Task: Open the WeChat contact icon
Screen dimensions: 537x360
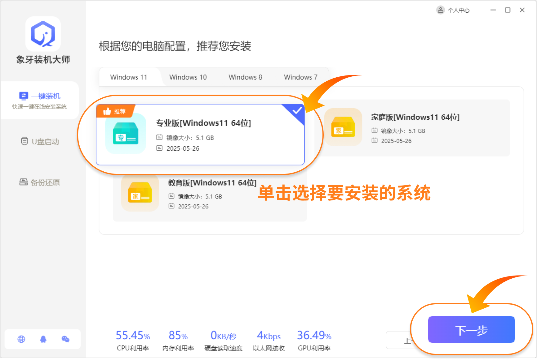Action: pyautogui.click(x=65, y=339)
